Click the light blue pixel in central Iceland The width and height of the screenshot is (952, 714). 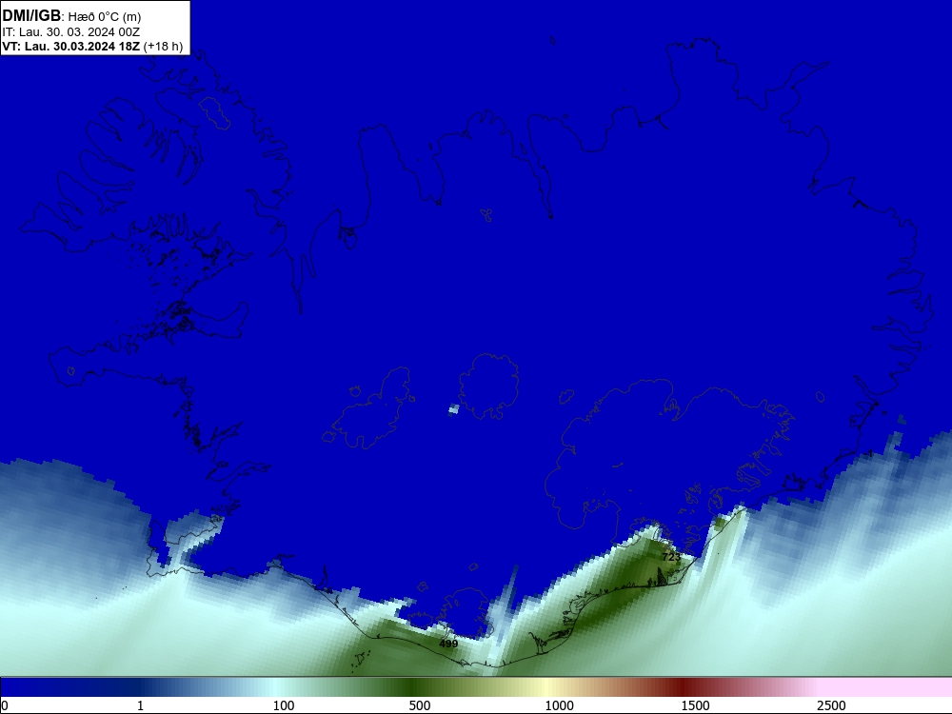click(x=453, y=409)
